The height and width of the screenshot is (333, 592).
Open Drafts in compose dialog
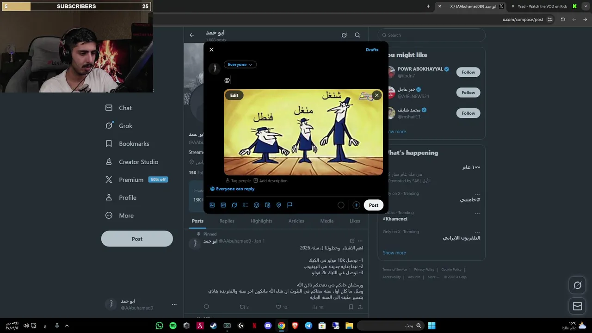(372, 49)
